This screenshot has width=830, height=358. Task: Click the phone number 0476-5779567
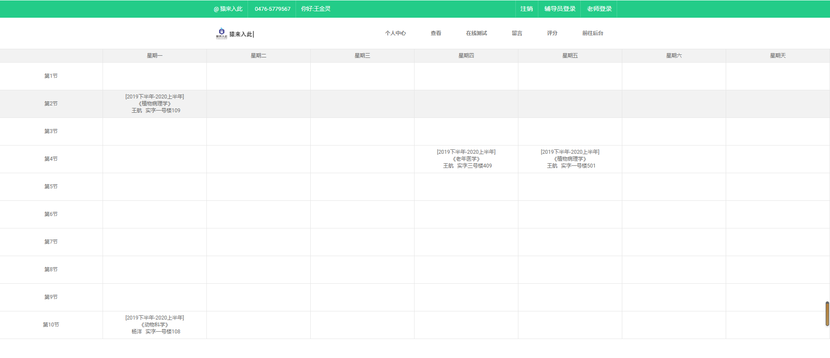coord(273,9)
